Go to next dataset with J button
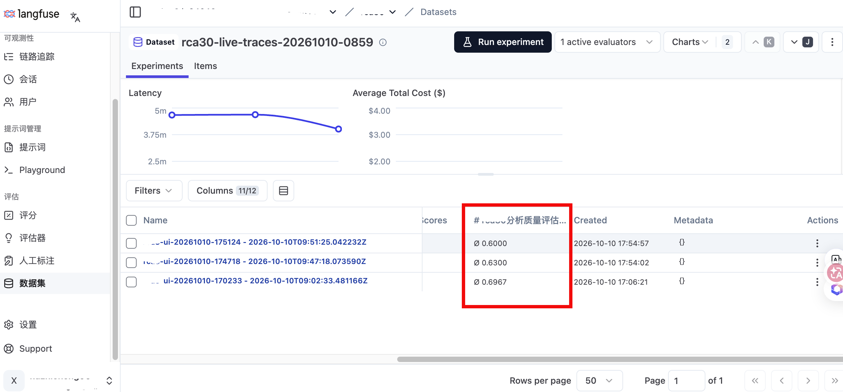The height and width of the screenshot is (392, 843). click(x=801, y=42)
